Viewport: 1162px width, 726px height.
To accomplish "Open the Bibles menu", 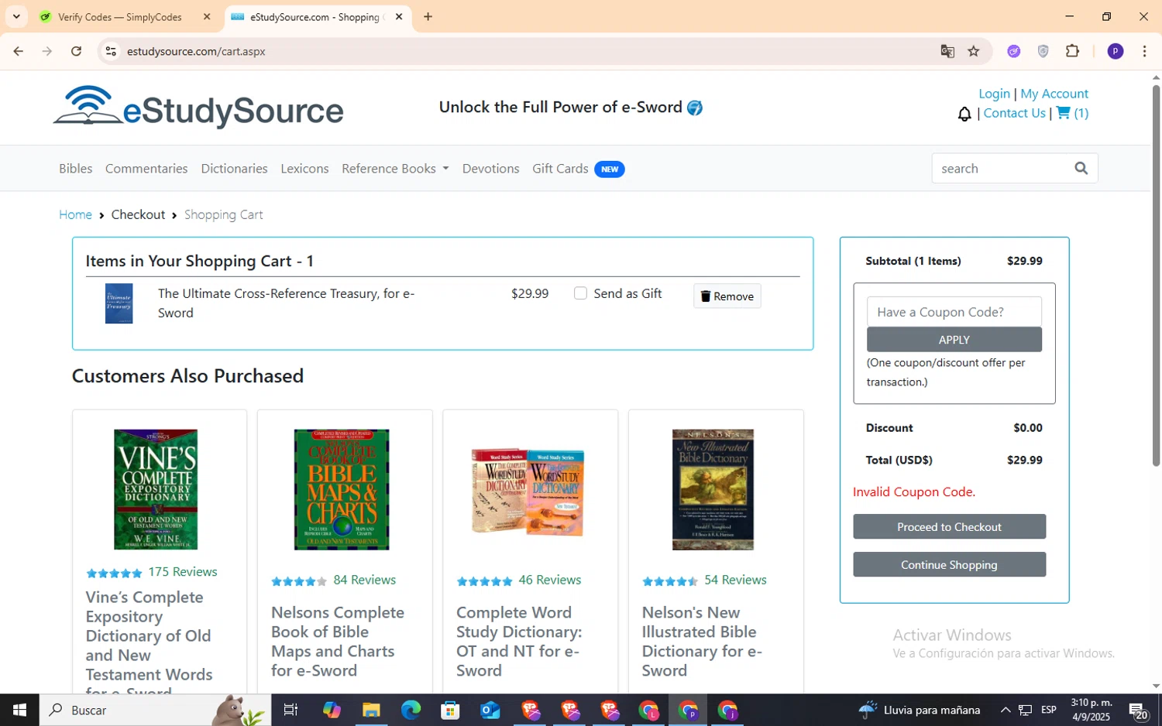I will tap(75, 168).
